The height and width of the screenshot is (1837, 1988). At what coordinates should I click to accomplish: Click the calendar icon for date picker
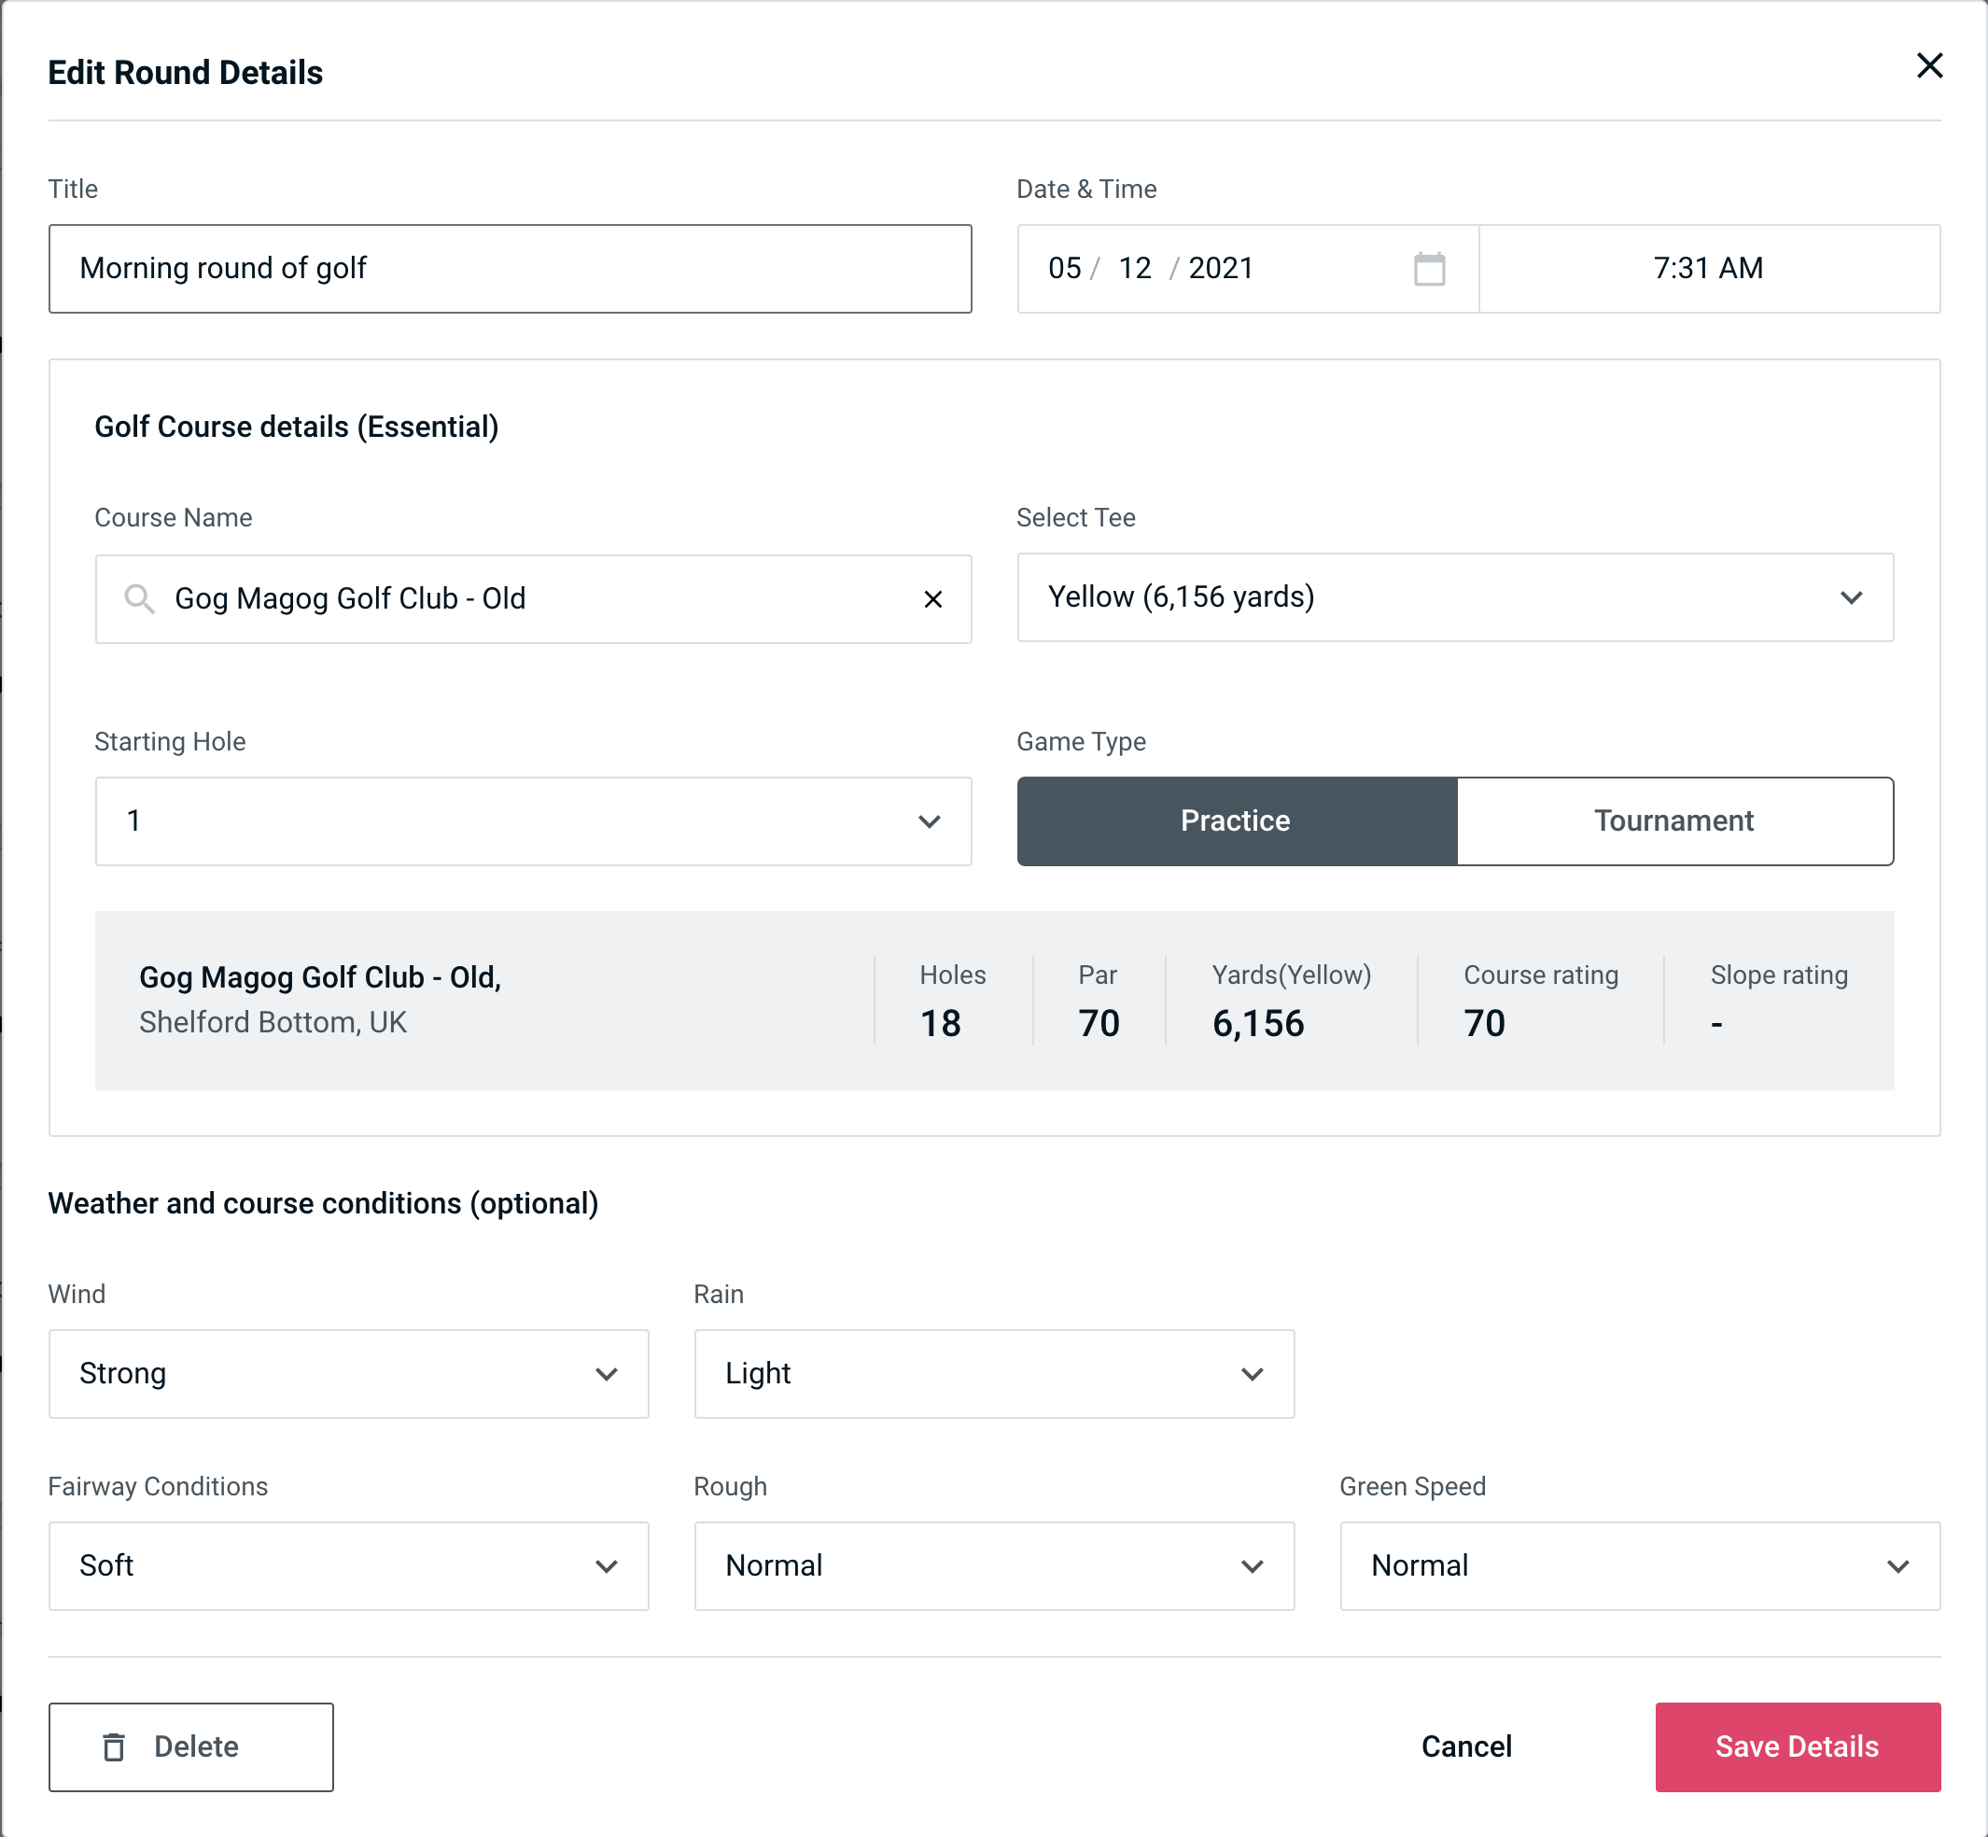click(x=1429, y=270)
